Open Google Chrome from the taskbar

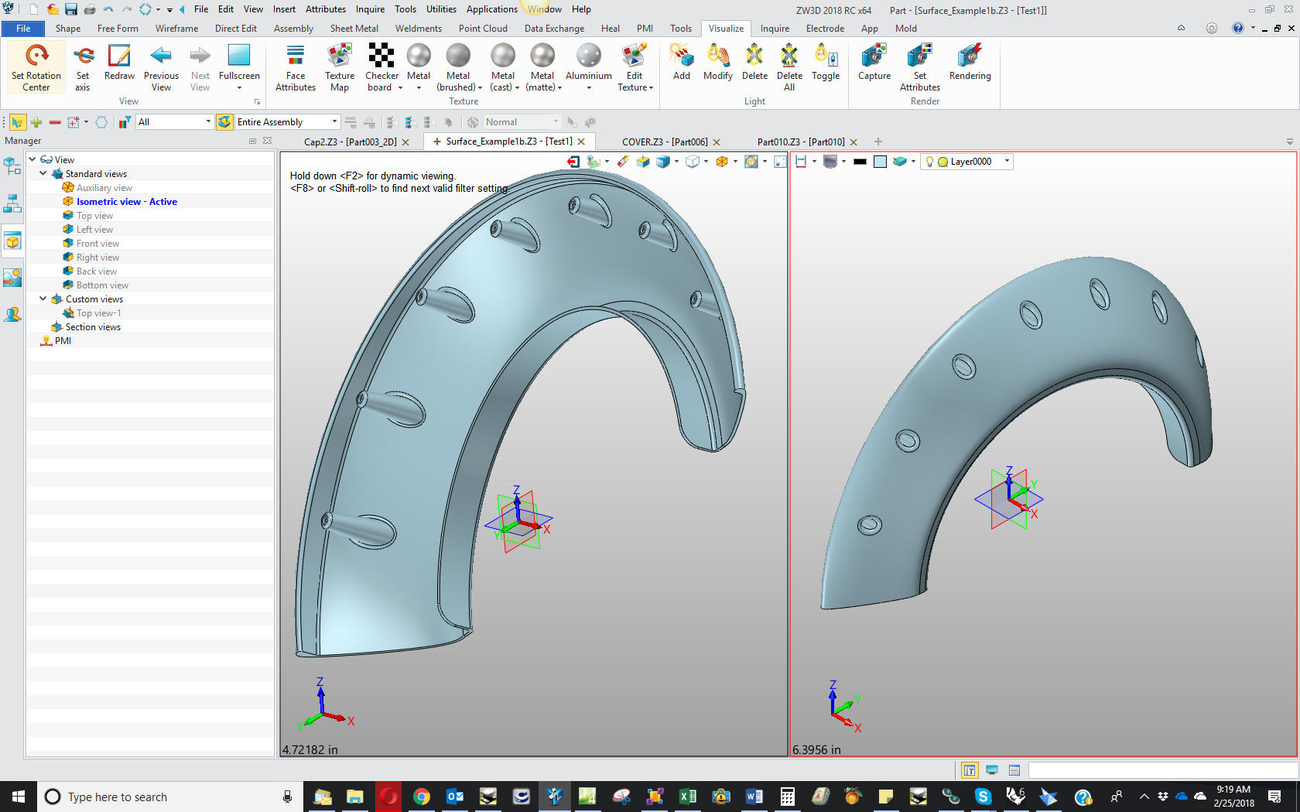(x=422, y=797)
